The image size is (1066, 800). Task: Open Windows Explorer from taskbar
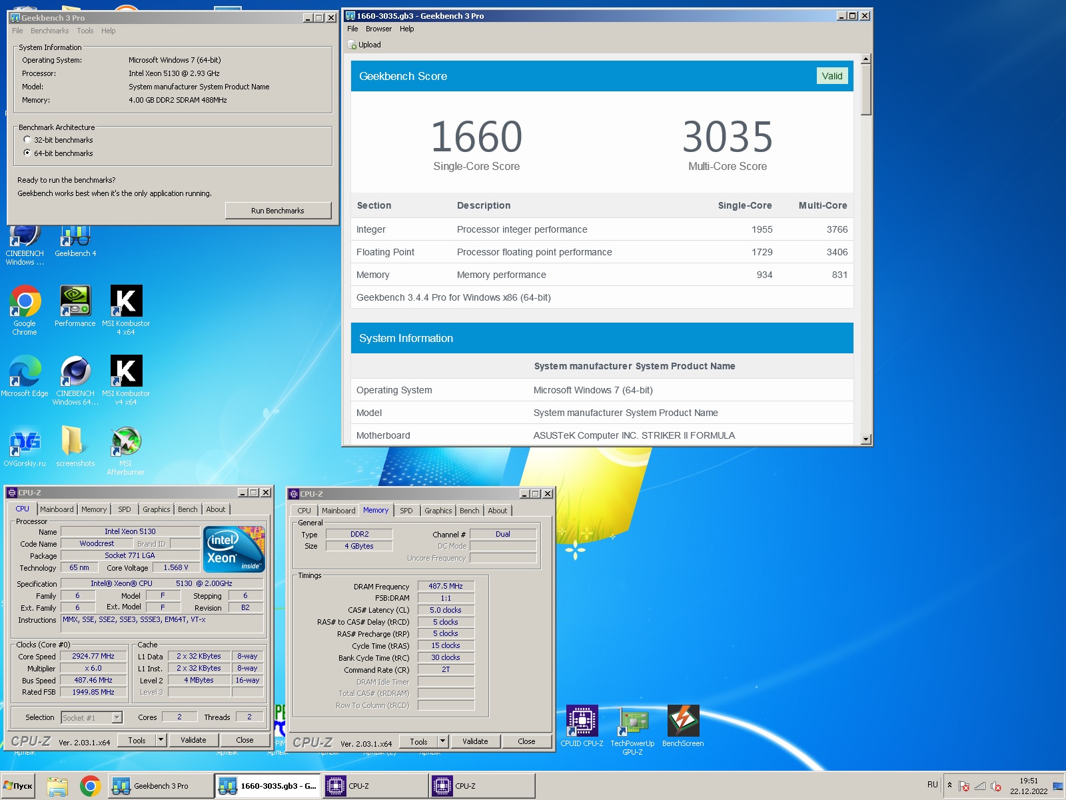click(57, 786)
